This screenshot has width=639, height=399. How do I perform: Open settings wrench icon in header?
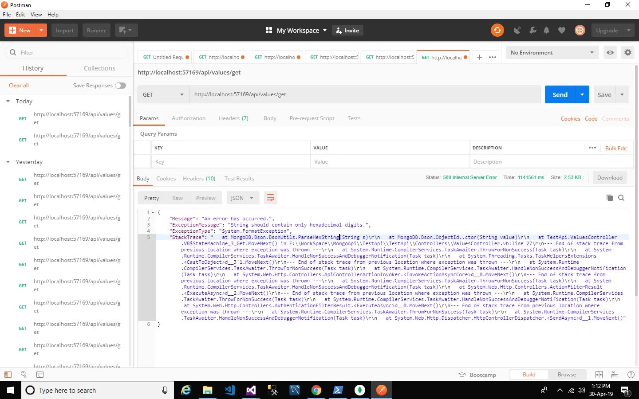pos(533,30)
